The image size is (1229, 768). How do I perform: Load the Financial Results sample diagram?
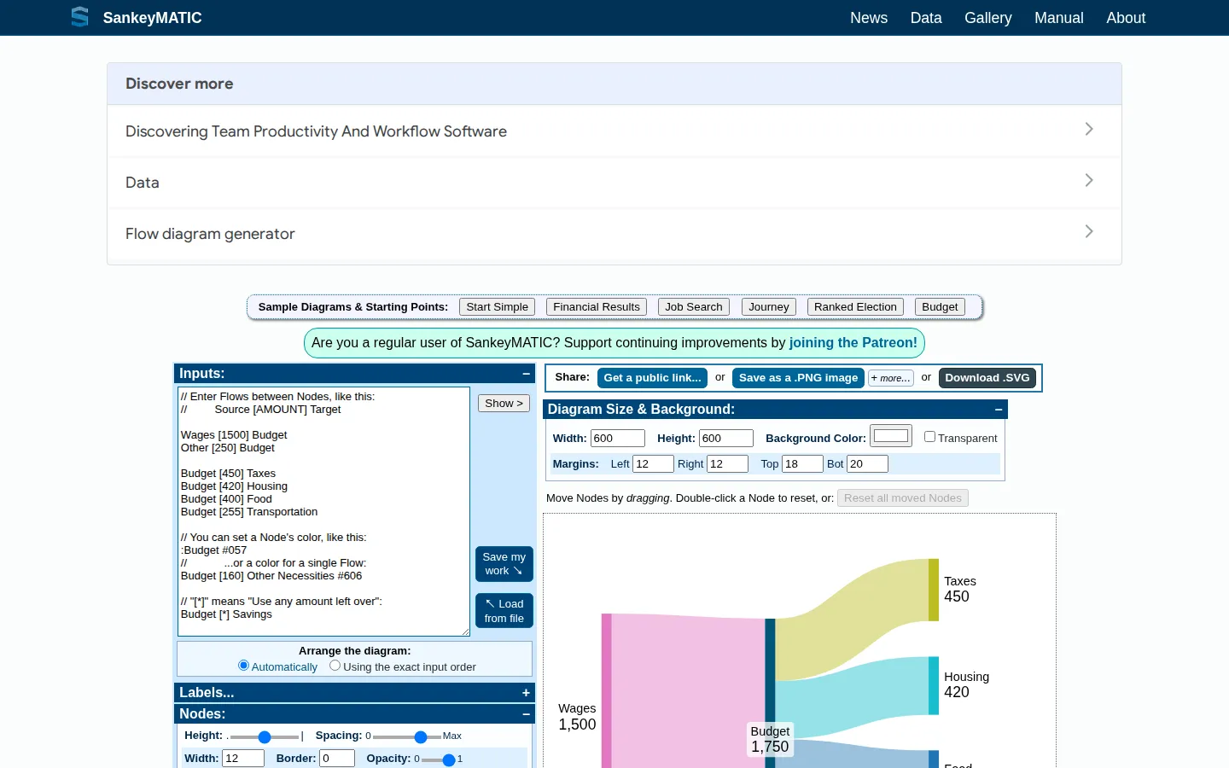597,307
